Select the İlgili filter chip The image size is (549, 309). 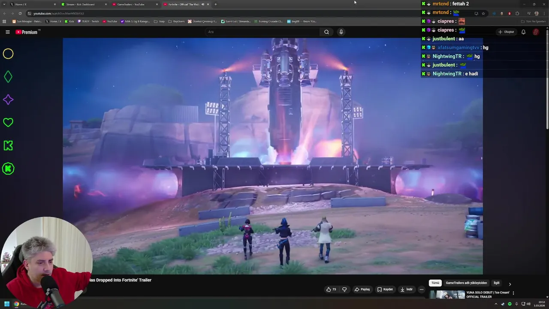(496, 283)
